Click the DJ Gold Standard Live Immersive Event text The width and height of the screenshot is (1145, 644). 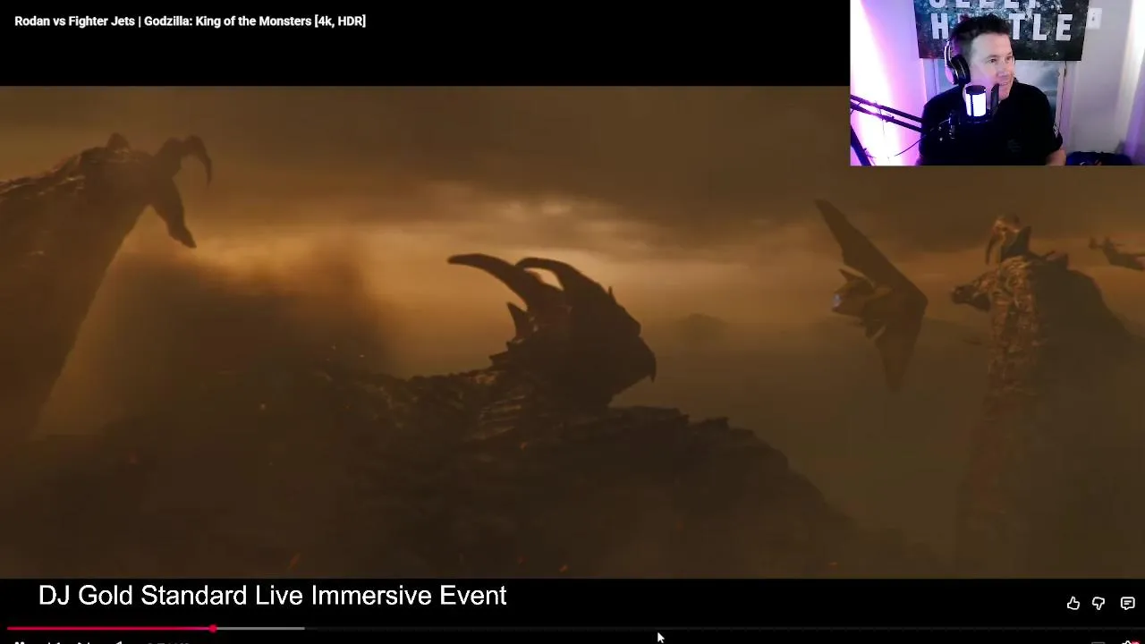coord(272,596)
